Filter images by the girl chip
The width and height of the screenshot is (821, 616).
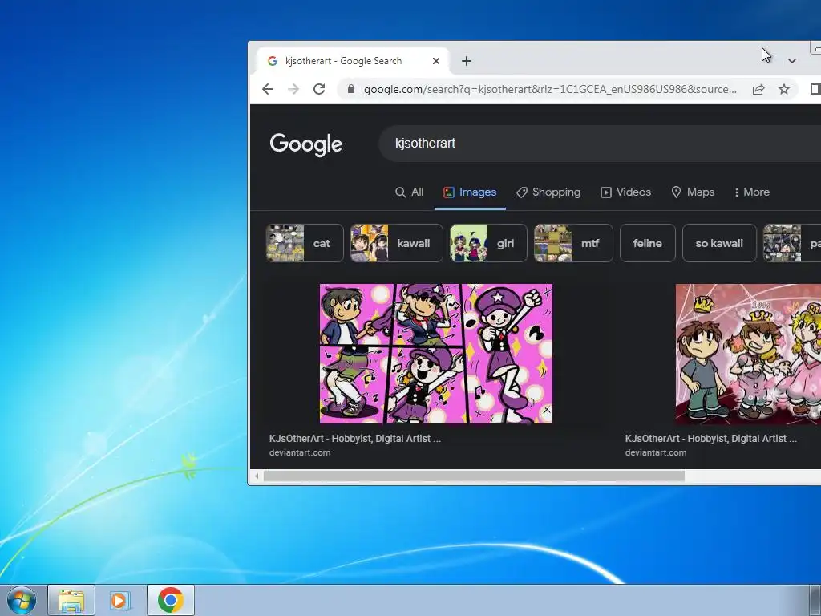[488, 243]
